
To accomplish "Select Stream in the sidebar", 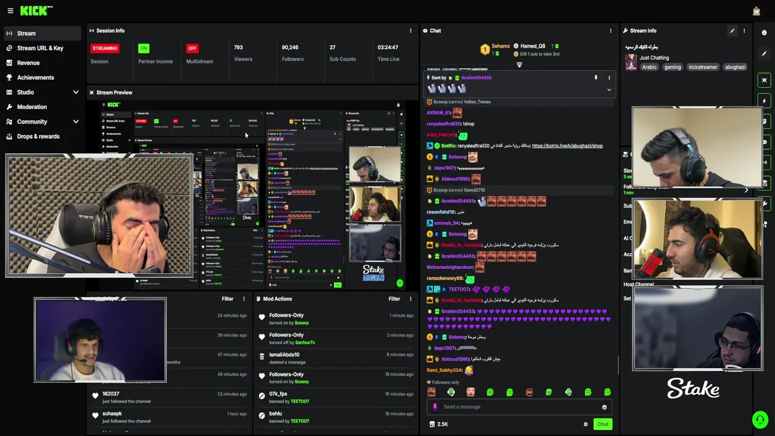I will [x=42, y=33].
